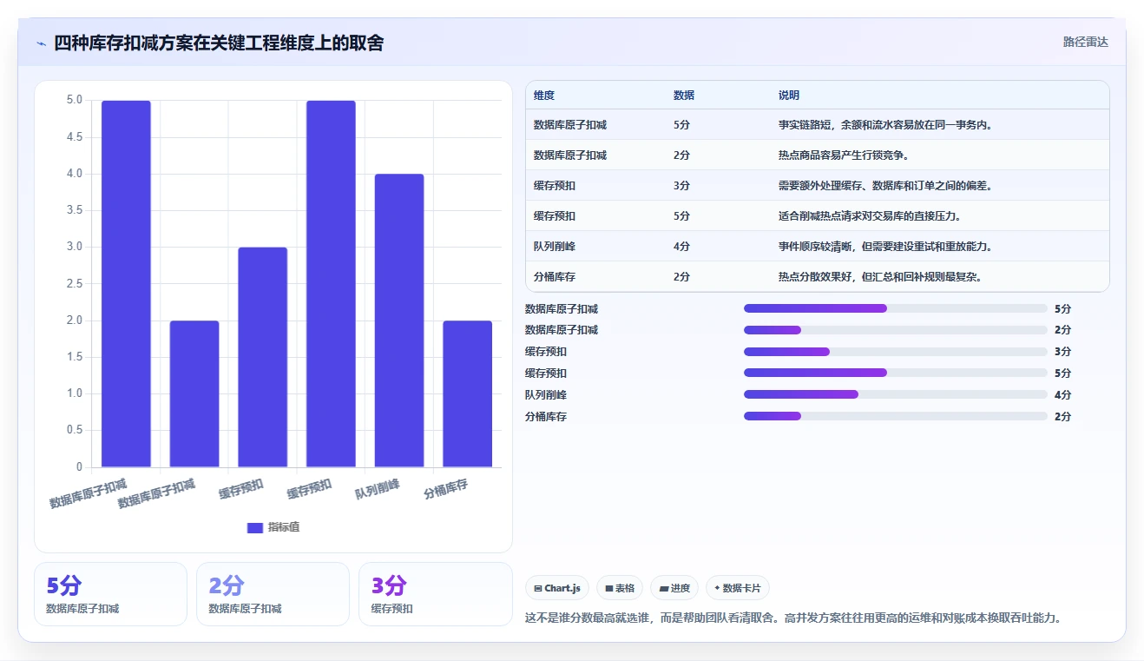
Task: Click the 缓存预扣 bar reaching 5.0
Action: click(331, 284)
